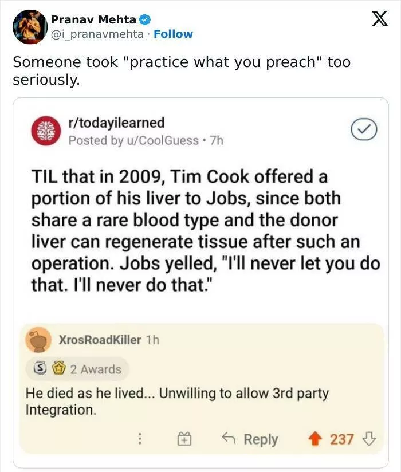Image resolution: width=401 pixels, height=472 pixels.
Task: Downvote XrosRoadKiller's comment
Action: [369, 439]
